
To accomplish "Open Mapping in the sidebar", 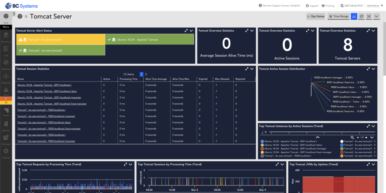I will [x=6, y=78].
